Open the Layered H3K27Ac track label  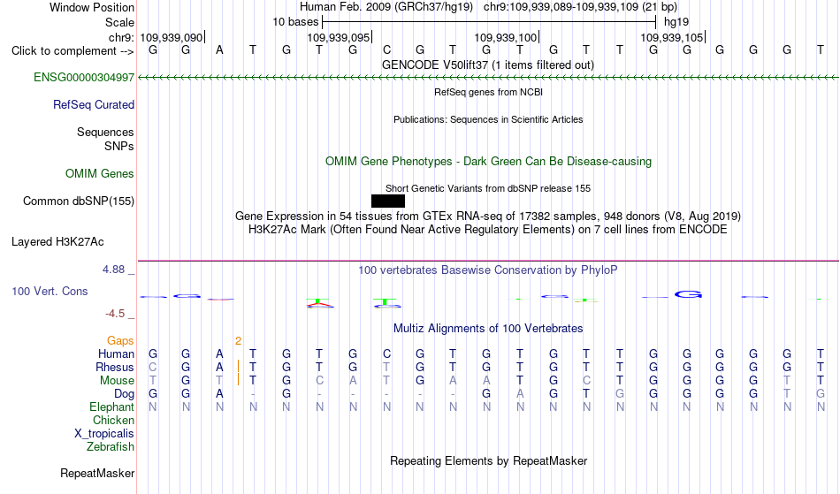(57, 242)
